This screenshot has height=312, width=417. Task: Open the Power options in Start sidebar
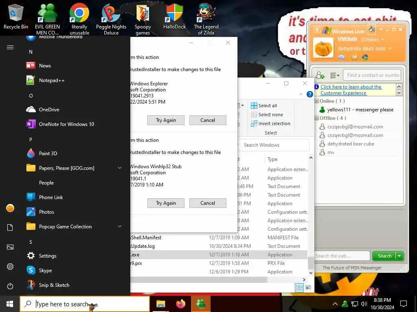tap(10, 286)
